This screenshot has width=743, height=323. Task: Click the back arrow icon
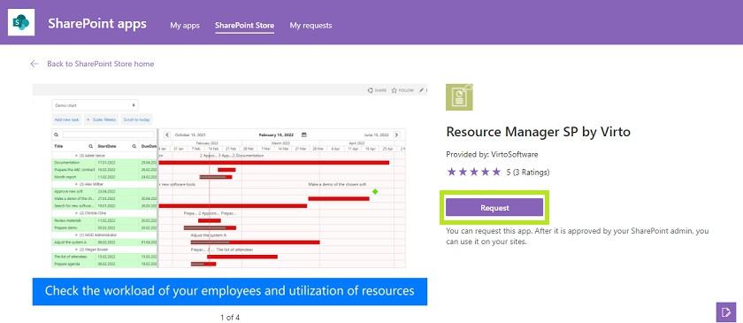(34, 64)
